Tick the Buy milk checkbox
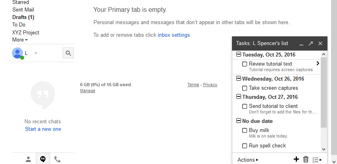Screen dimensions: 337x164 tap(245, 130)
